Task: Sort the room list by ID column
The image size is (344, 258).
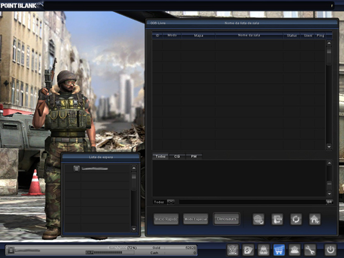Action: point(157,35)
